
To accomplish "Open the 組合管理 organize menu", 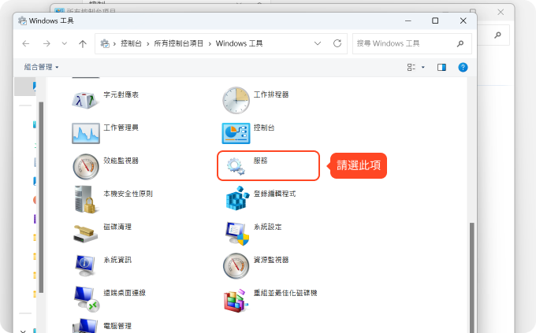I will tap(41, 67).
